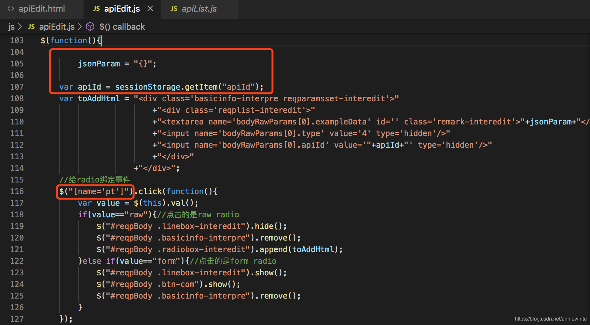Screen dimensions: 590x325
Task: Click textarea tag text on line 110
Action: pos(185,122)
